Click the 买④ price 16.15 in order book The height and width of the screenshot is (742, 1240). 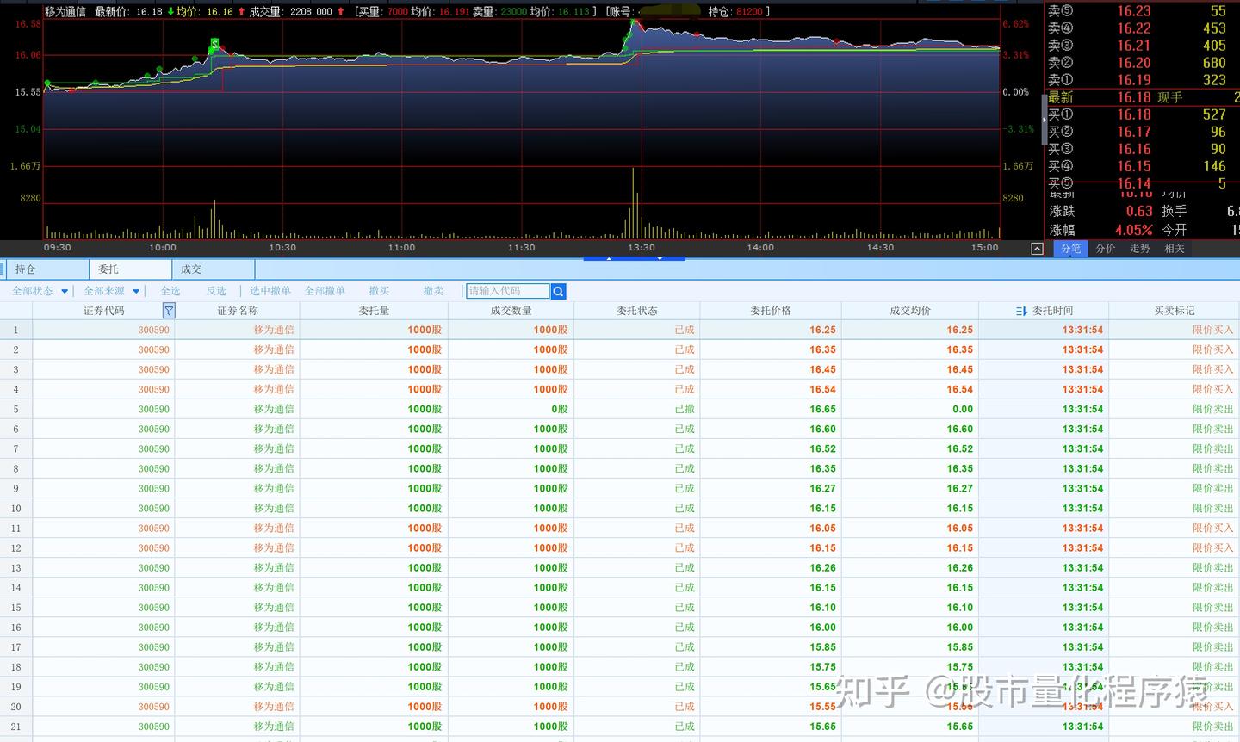tap(1134, 166)
